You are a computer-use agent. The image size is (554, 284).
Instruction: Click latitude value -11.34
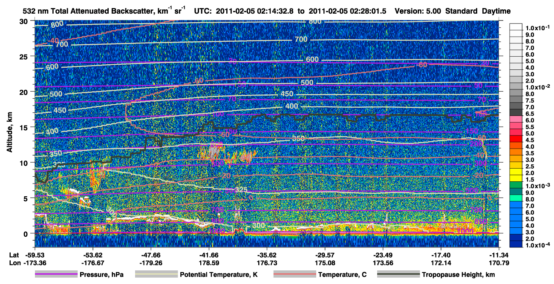(499, 255)
